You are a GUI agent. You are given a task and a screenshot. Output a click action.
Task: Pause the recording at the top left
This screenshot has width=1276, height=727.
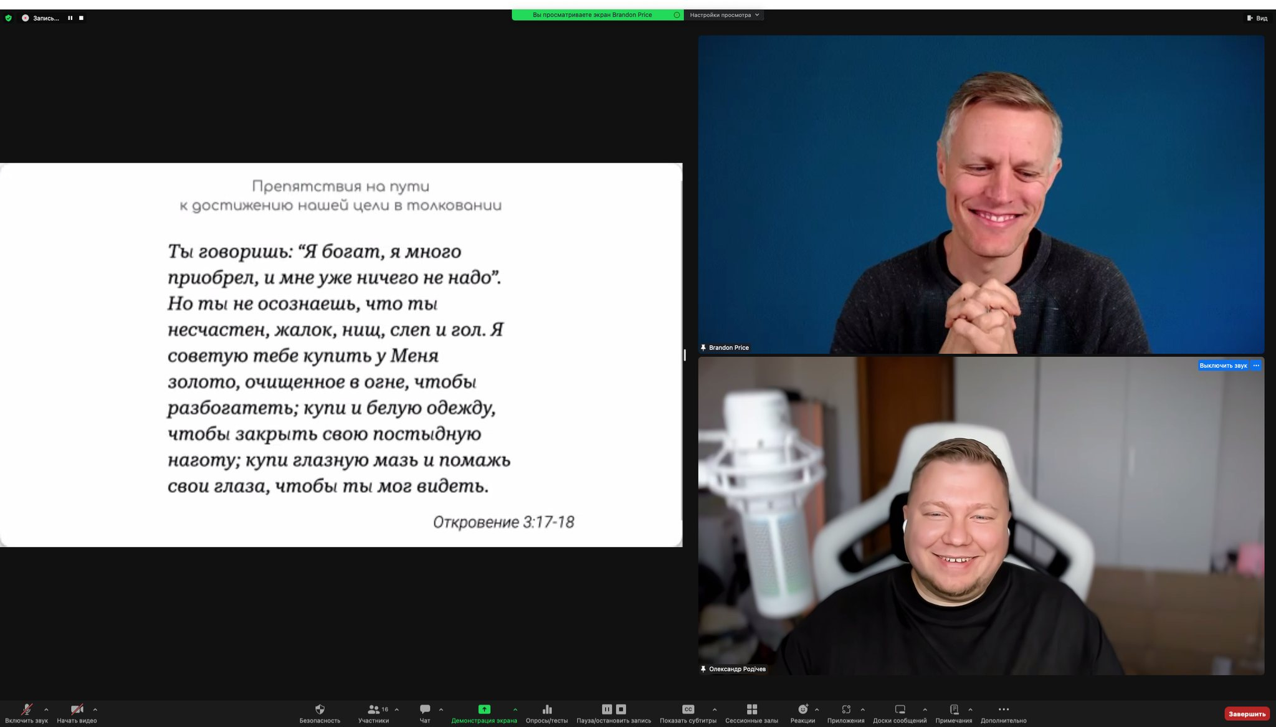[x=70, y=18]
